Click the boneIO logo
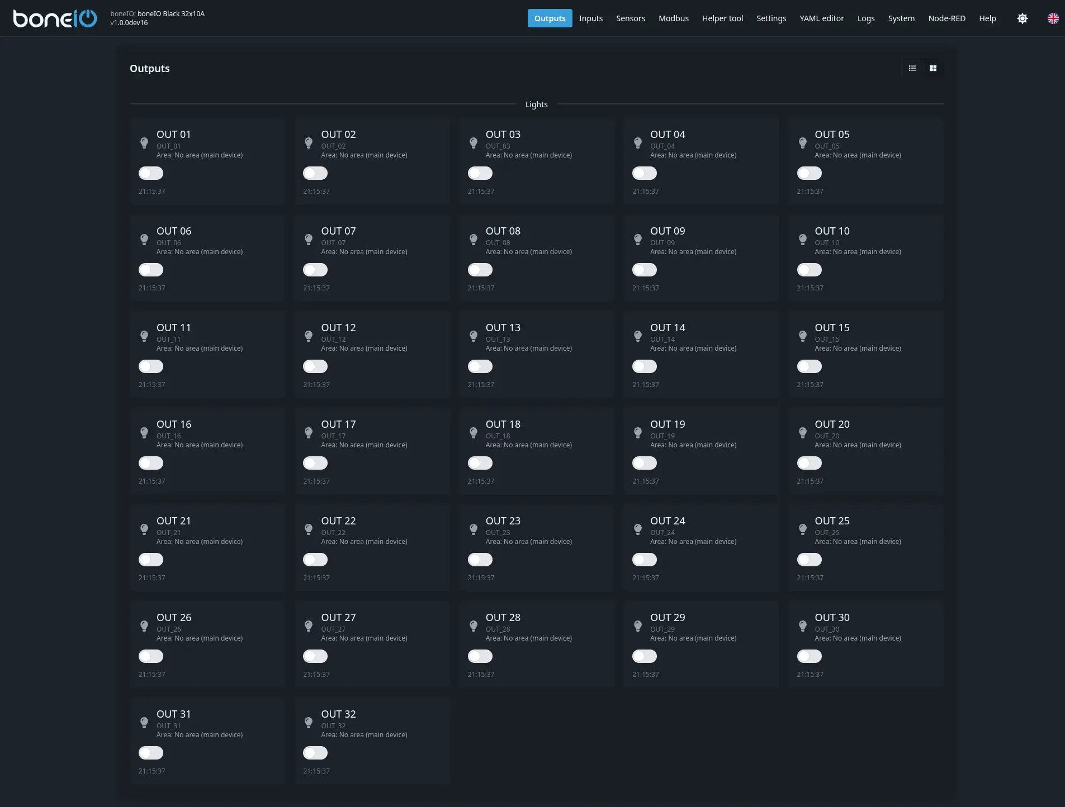Image resolution: width=1065 pixels, height=807 pixels. pyautogui.click(x=54, y=18)
